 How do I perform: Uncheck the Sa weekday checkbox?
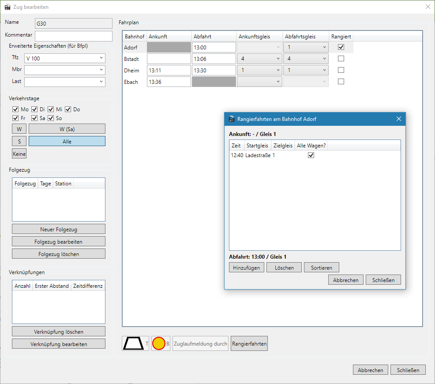pos(34,118)
